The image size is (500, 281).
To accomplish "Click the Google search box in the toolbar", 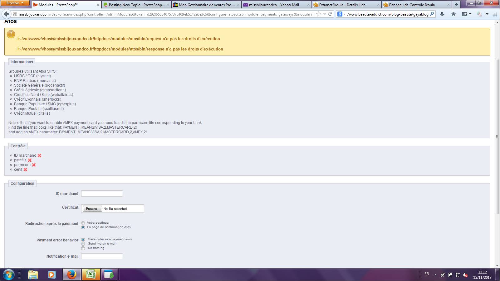I will [388, 14].
